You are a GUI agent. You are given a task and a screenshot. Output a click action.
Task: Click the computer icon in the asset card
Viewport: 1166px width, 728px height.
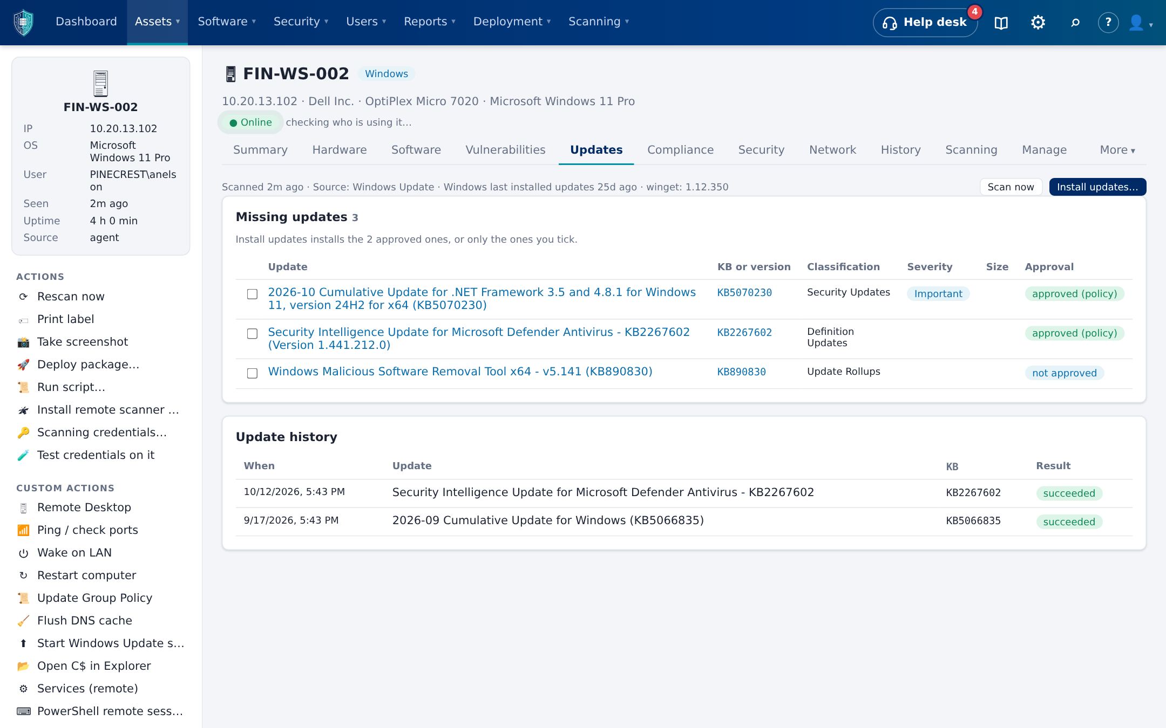(x=100, y=84)
